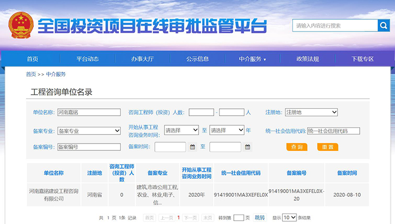Screen dimensions: 395x224
Task: Click 河南嘉铭建设工程咨询有限公司 cell
Action: coord(54,195)
